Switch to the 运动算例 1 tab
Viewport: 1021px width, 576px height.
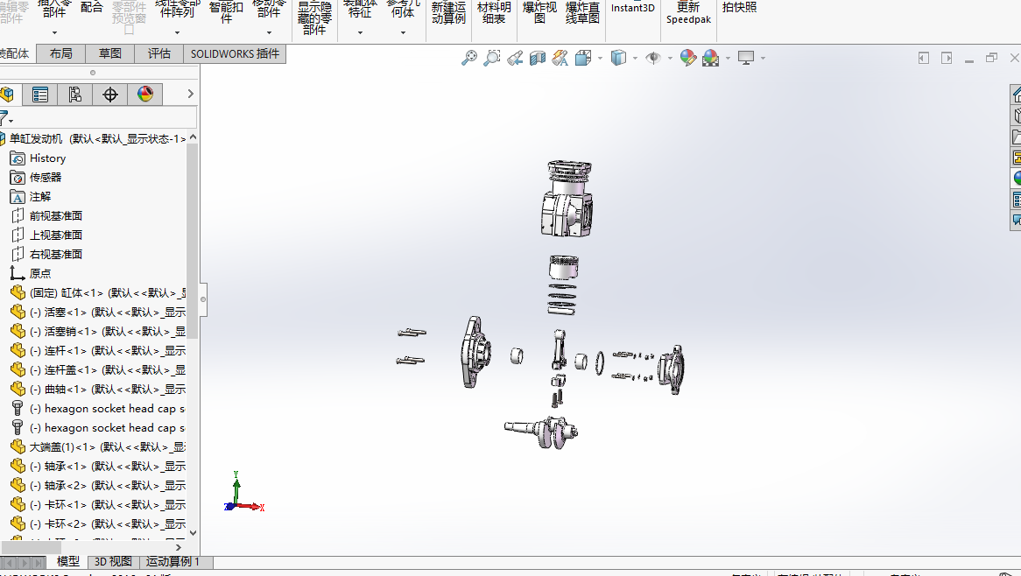pos(173,562)
